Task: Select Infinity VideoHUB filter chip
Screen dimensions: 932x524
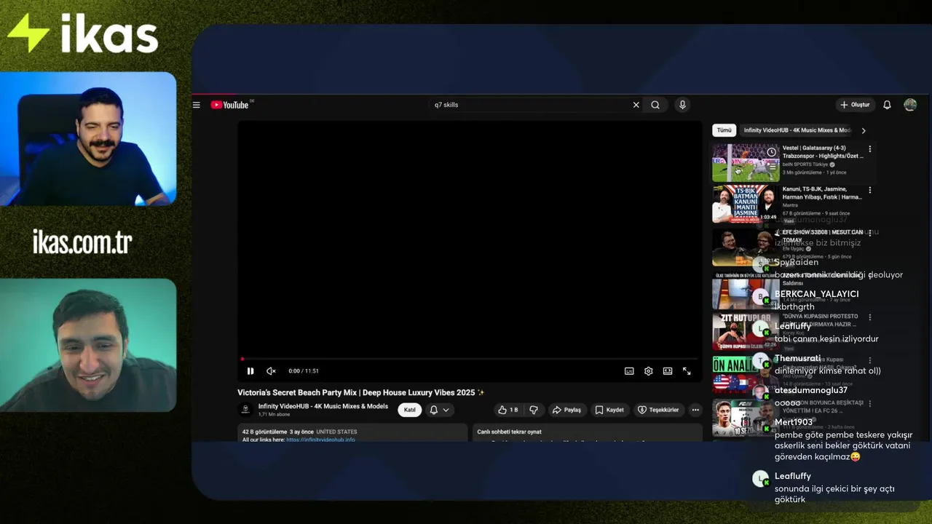Action: [x=797, y=130]
